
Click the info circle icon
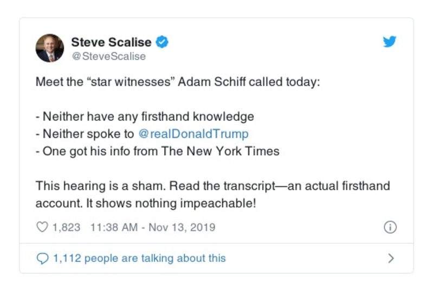(390, 227)
